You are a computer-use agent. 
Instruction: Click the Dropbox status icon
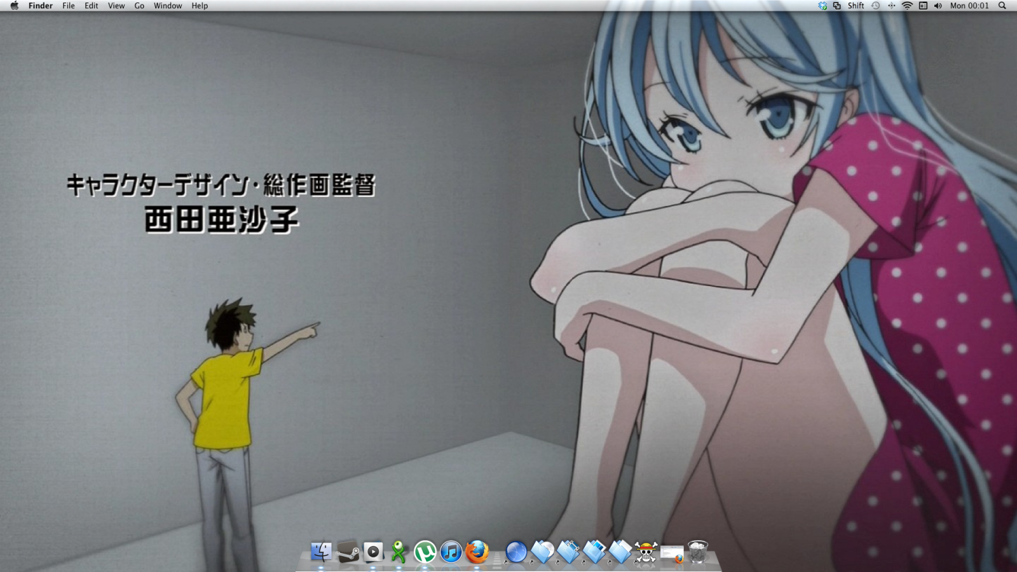pyautogui.click(x=822, y=6)
